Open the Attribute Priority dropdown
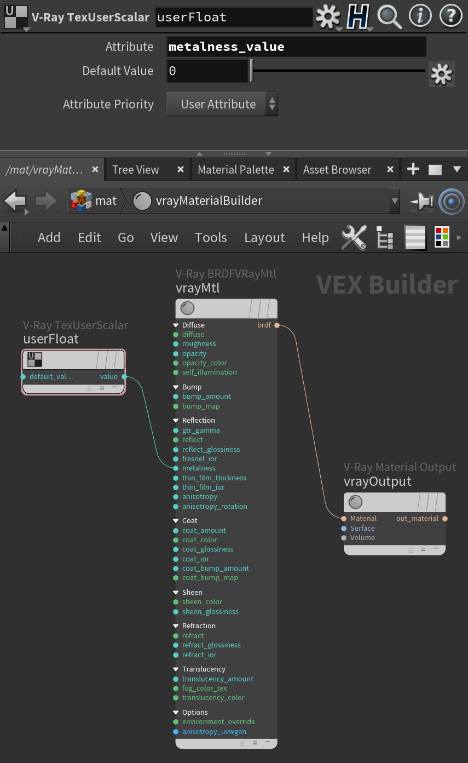Viewport: 468px width, 763px height. pyautogui.click(x=222, y=104)
